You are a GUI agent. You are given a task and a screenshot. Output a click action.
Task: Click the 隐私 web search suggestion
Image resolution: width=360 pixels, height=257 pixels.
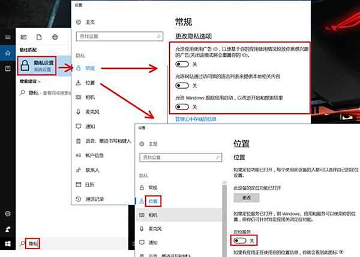(x=45, y=93)
